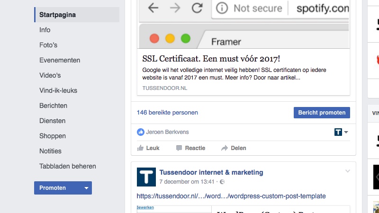
Task: Open Jeroen Berkvens likes list
Action: [x=167, y=132]
